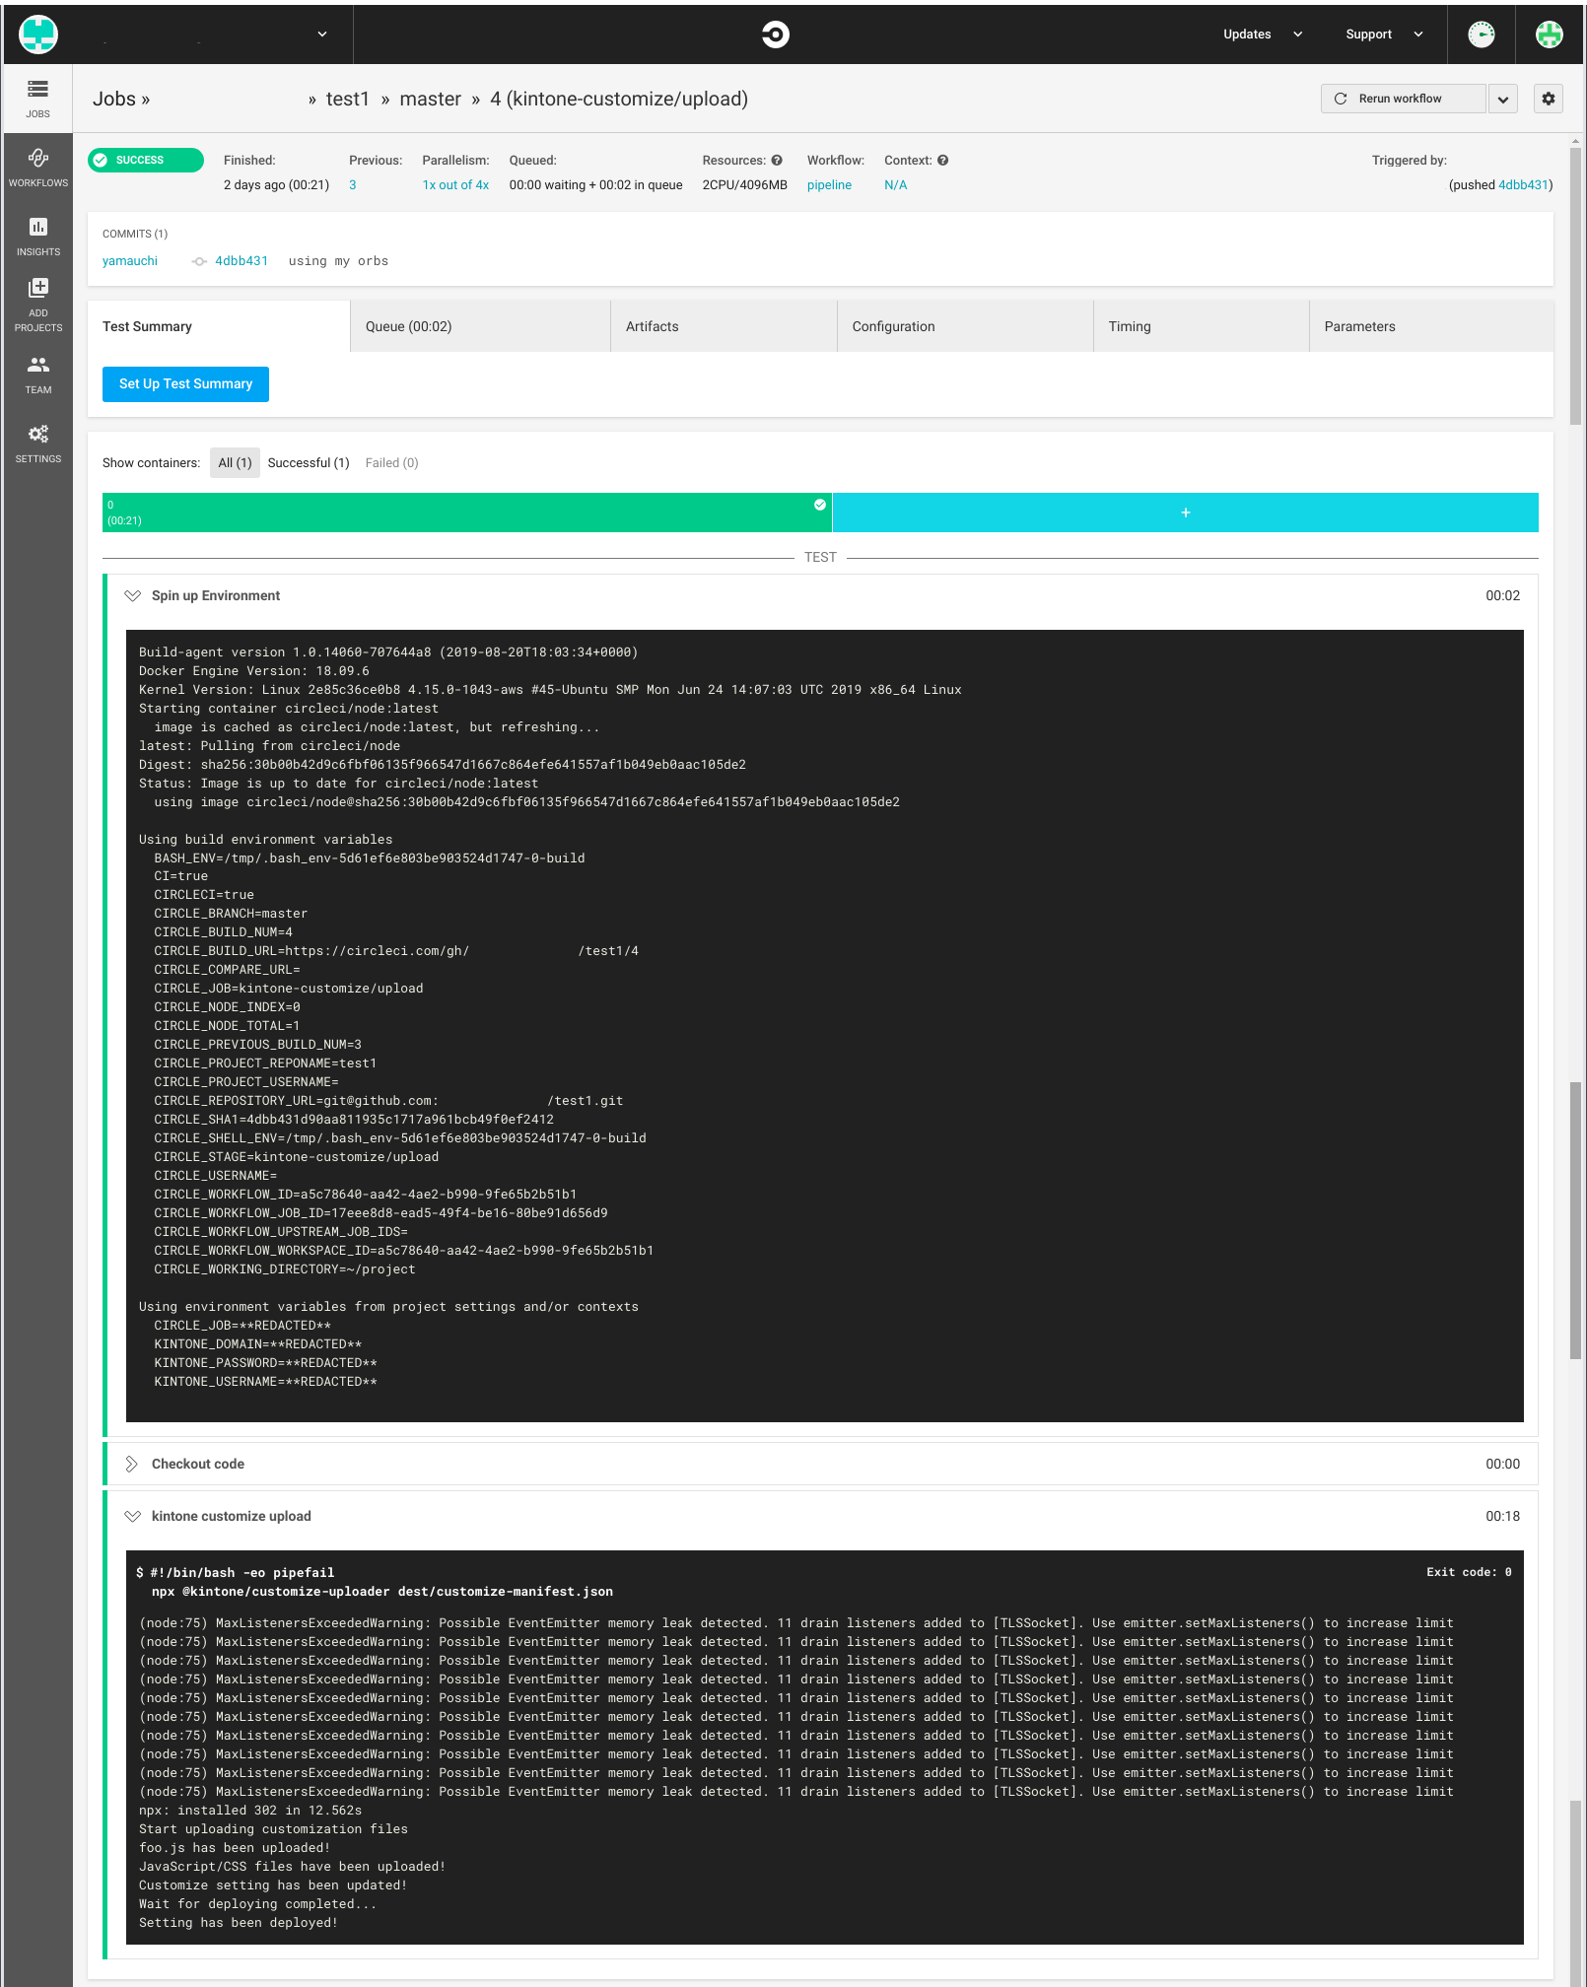Show All (1) containers
Screen dimensions: 1587x1987
tap(235, 462)
